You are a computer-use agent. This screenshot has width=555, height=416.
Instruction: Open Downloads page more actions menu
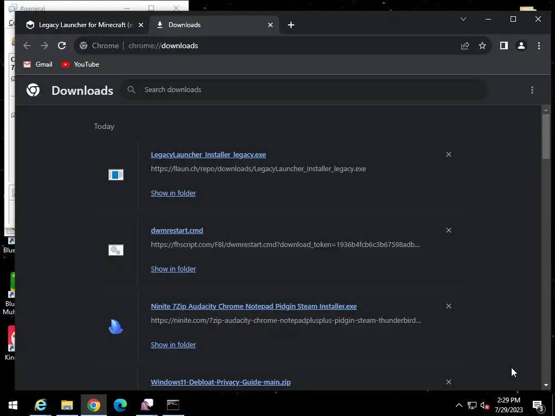tap(532, 90)
